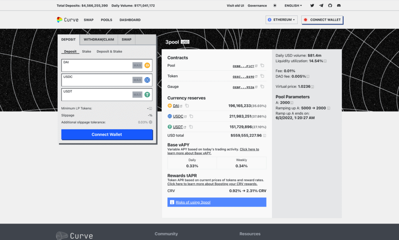Toggle the light/dark theme sun icon
399x240 pixels.
click(x=275, y=6)
